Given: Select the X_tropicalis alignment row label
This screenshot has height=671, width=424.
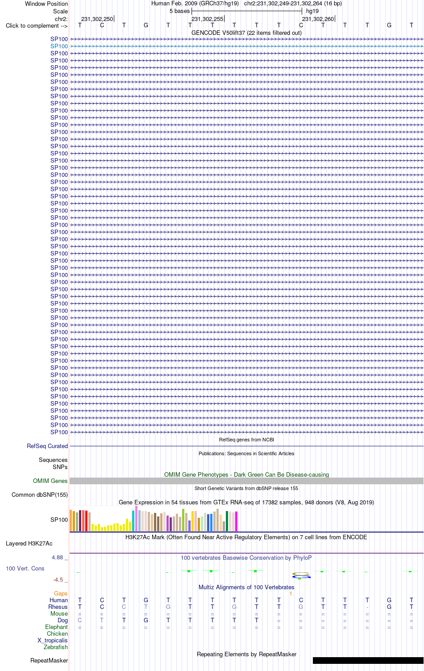Looking at the screenshot, I should click(x=53, y=640).
